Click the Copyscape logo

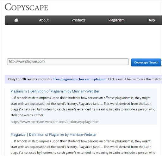click(26, 7)
